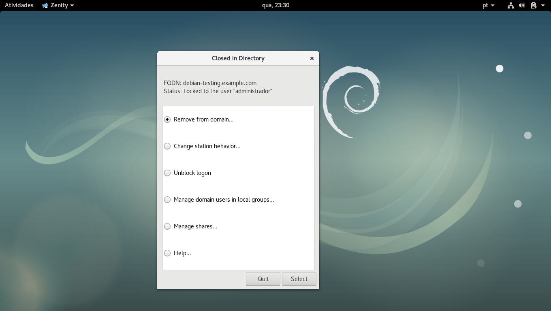Viewport: 551px width, 311px height.
Task: Click the clipboard power status icon
Action: point(534,5)
